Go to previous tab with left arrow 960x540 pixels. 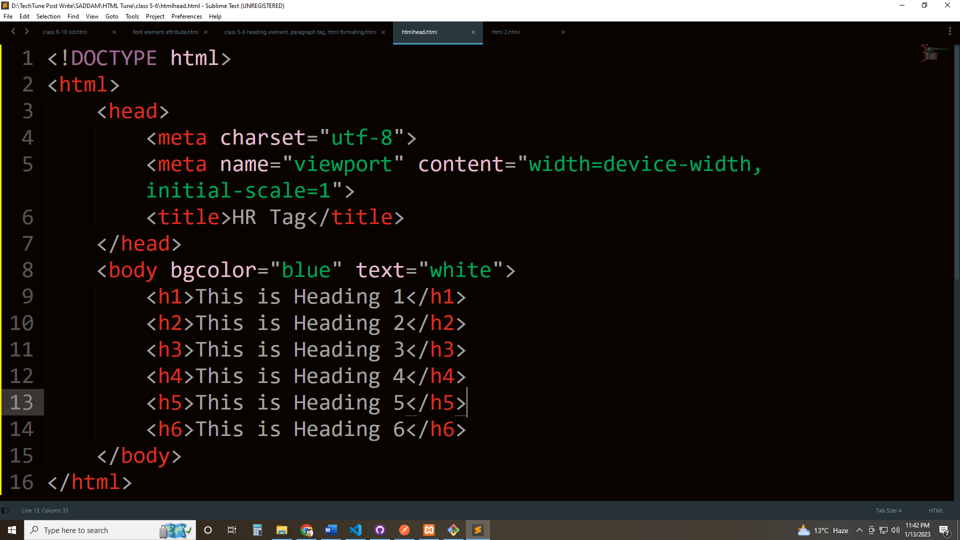coord(13,31)
